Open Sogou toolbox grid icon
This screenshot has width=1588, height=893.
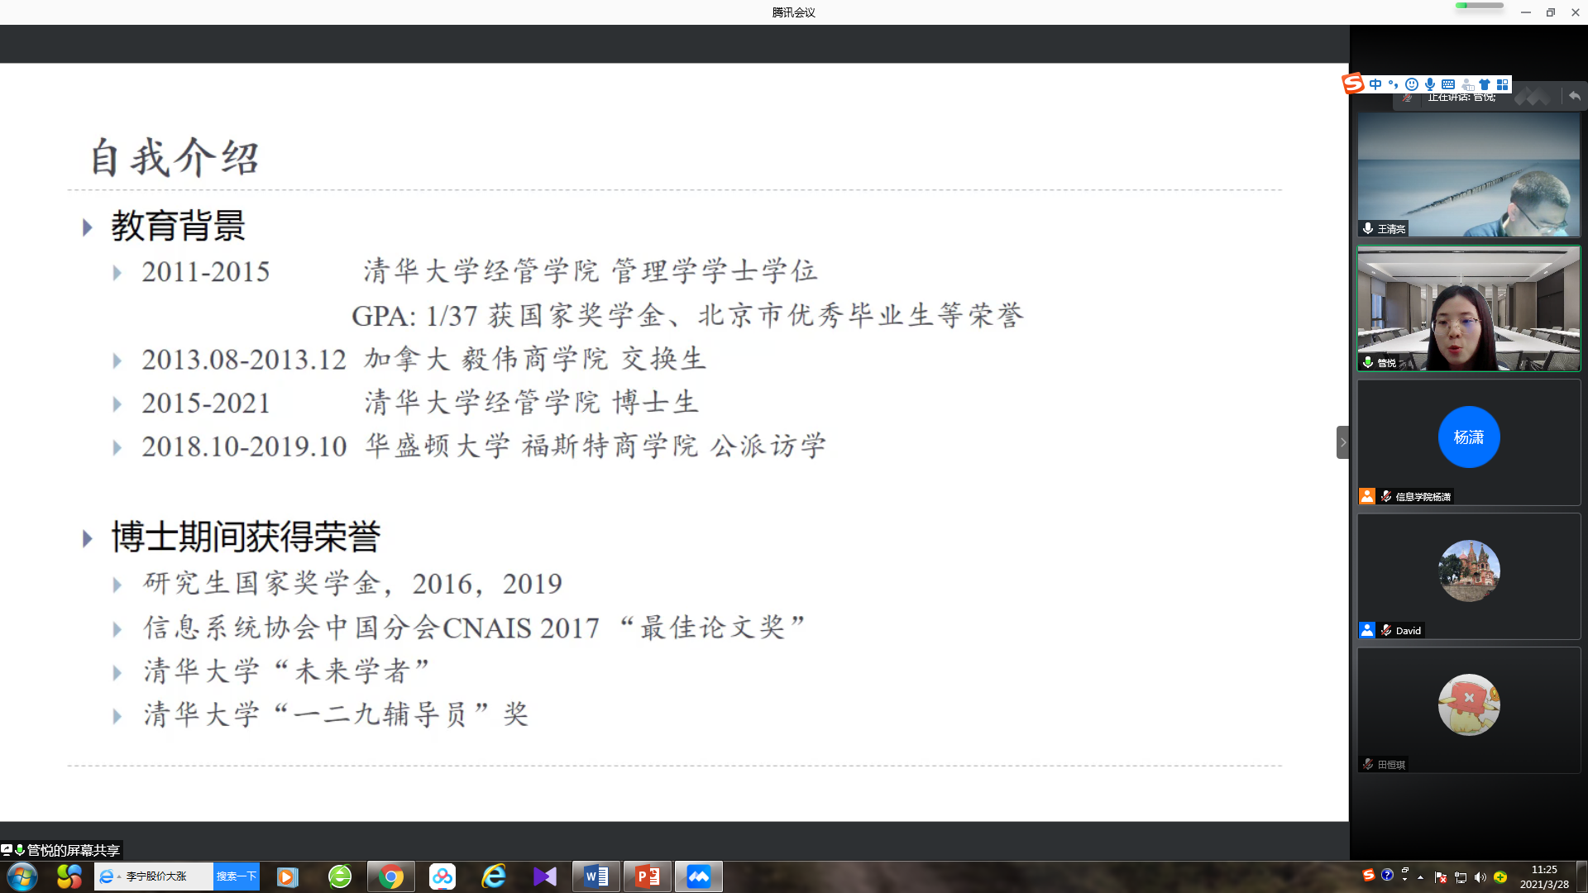coord(1503,84)
